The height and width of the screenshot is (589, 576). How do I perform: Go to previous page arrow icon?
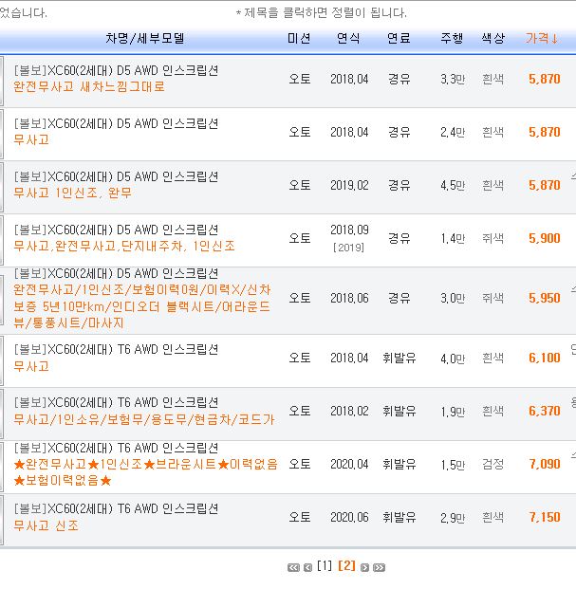(307, 567)
